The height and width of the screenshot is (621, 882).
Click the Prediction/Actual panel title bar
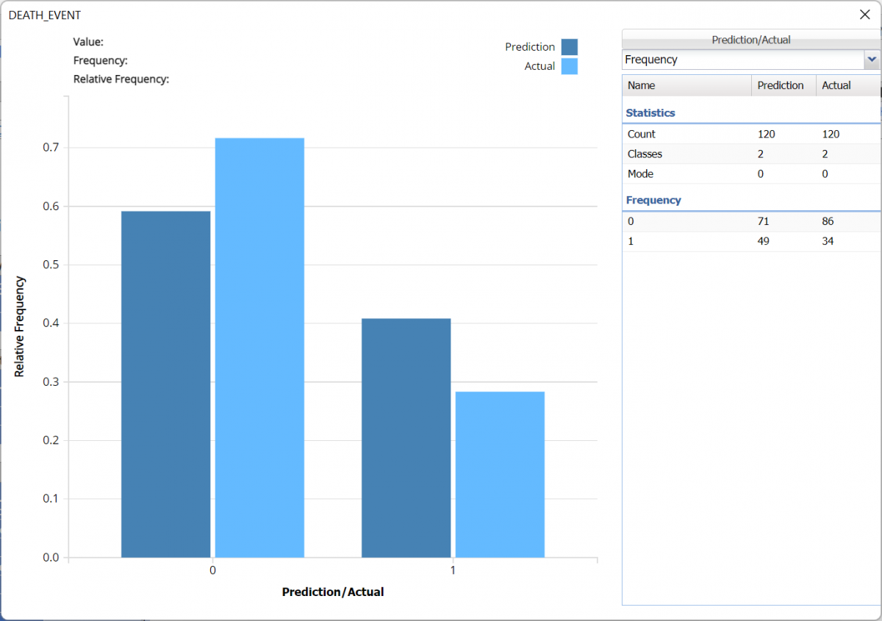[750, 40]
